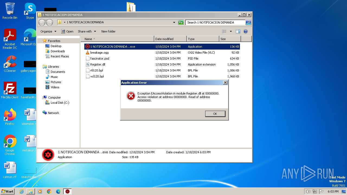The height and width of the screenshot is (195, 347).
Task: Click the Register.dll file icon
Action: pyautogui.click(x=88, y=64)
